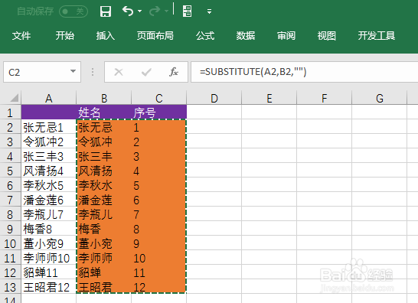Viewport: 418px width, 303px height.
Task: Select row 7 header
Action: [10, 200]
